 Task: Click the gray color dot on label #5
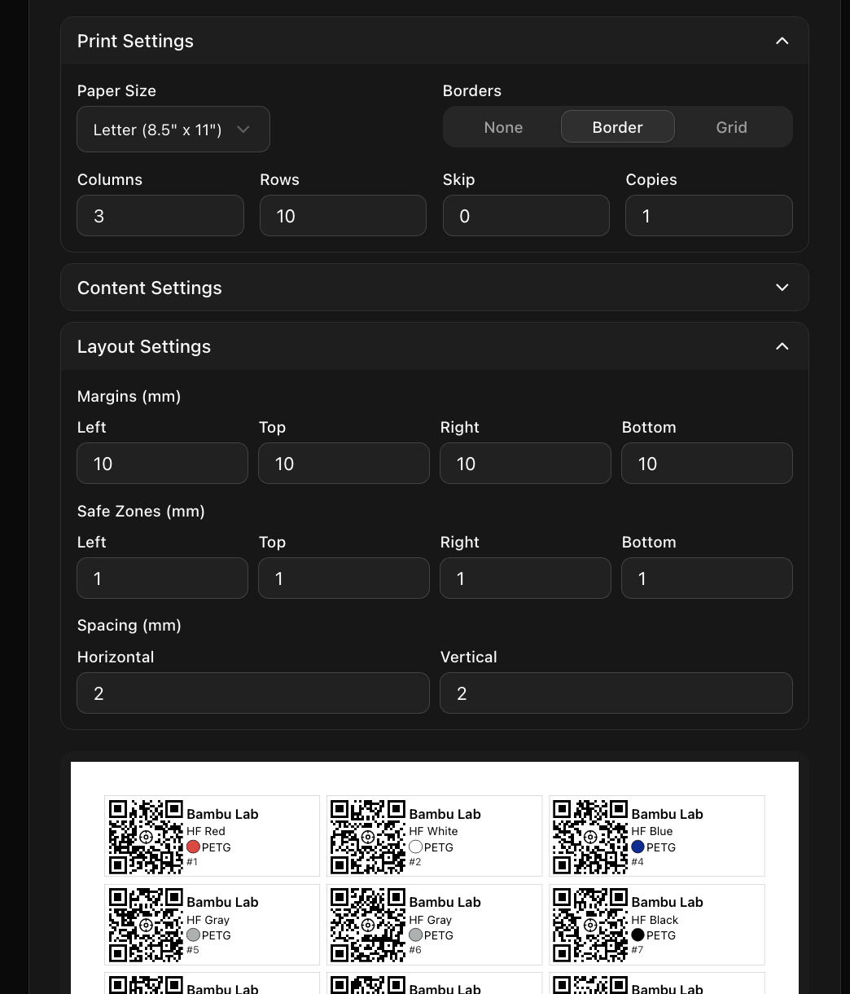click(194, 935)
